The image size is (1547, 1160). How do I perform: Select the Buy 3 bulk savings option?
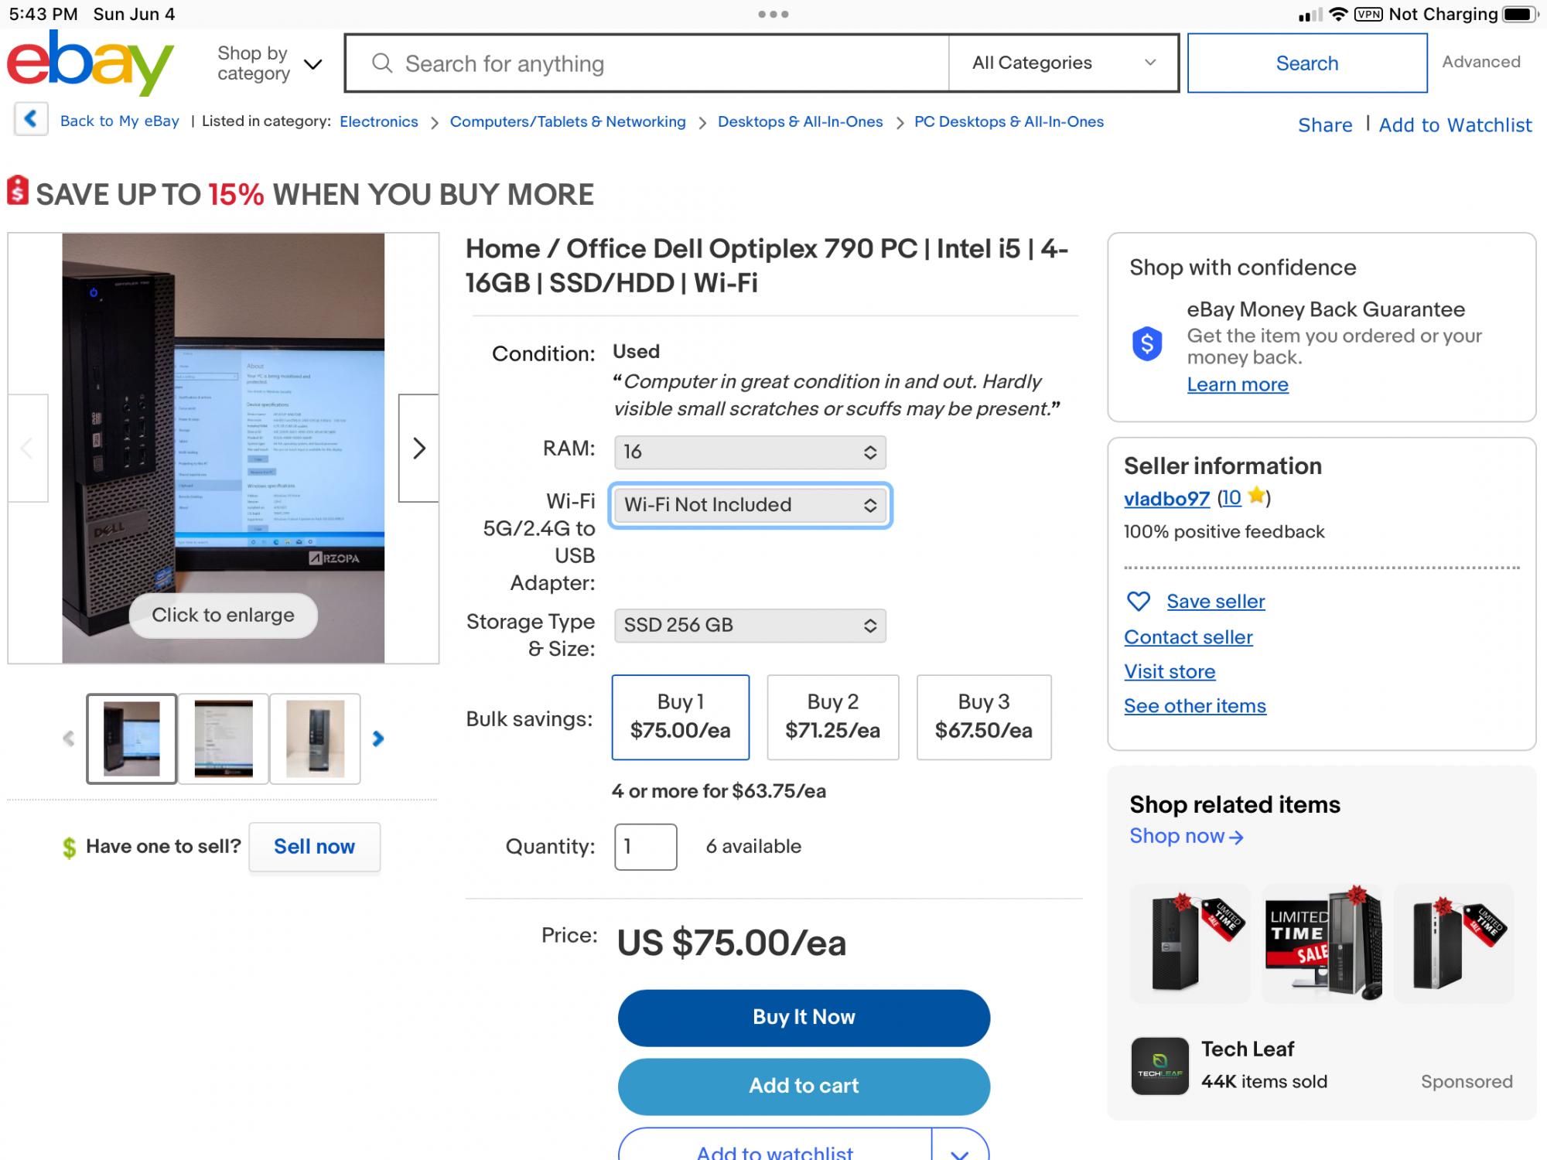pyautogui.click(x=983, y=717)
